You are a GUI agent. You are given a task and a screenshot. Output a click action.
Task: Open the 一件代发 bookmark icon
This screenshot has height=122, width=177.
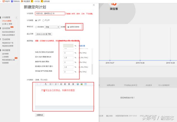click(32, 1)
